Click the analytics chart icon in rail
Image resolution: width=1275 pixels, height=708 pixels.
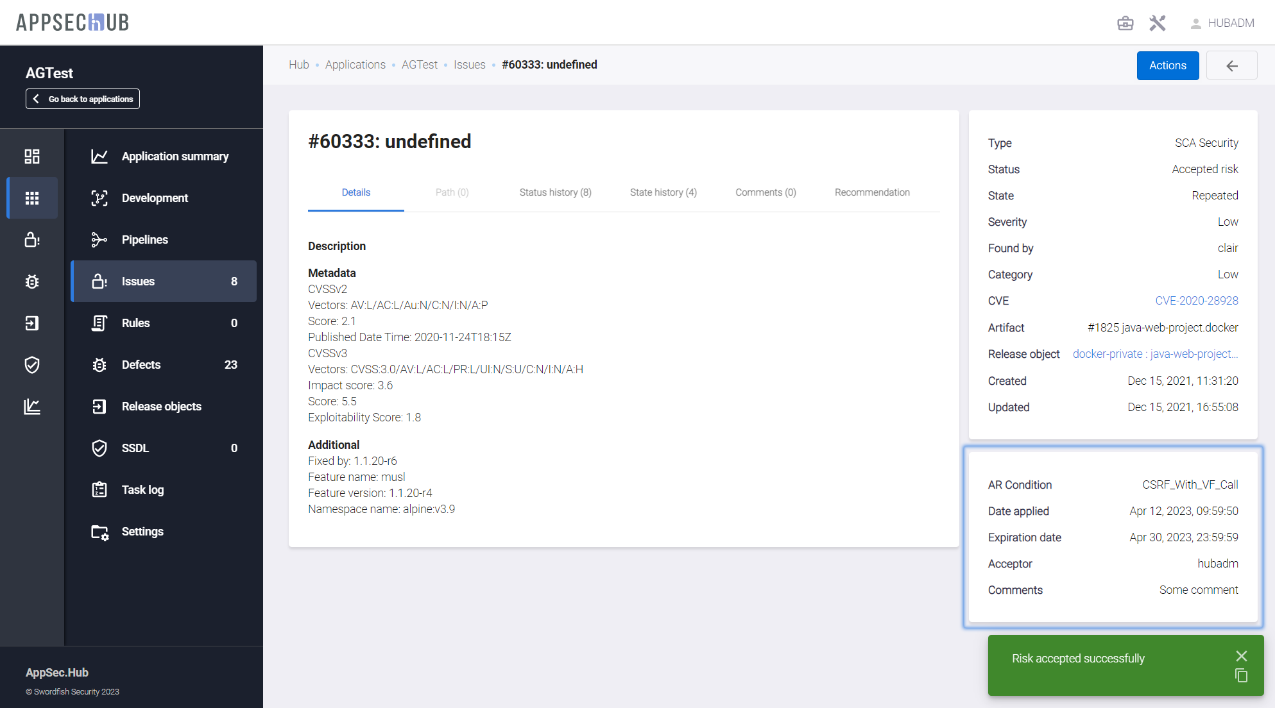32,407
